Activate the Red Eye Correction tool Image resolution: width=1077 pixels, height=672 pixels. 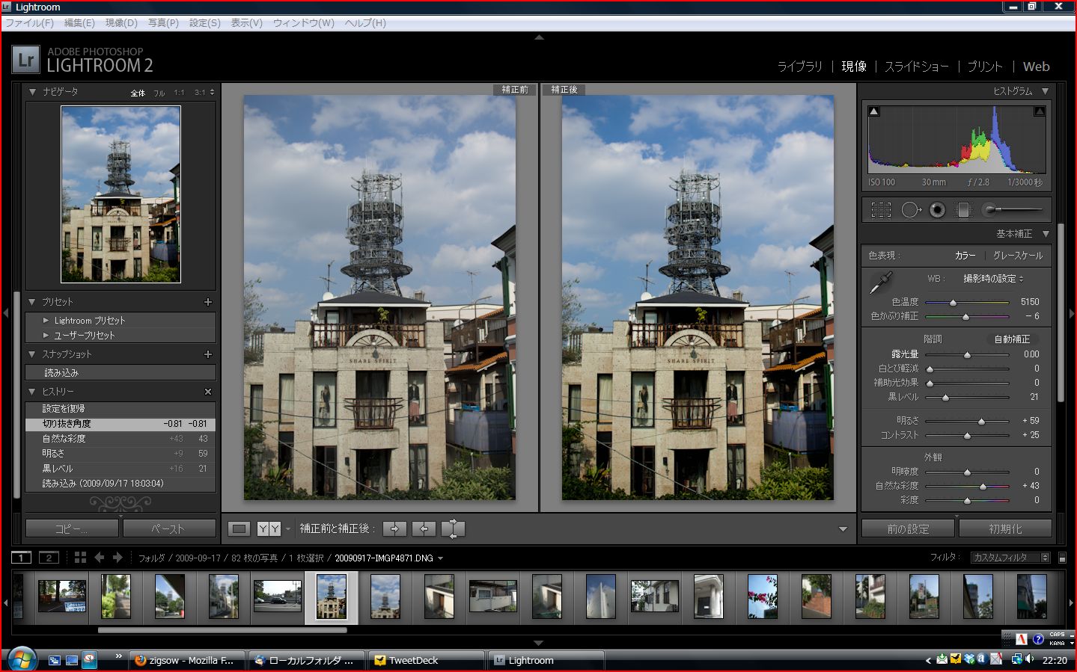pyautogui.click(x=937, y=210)
